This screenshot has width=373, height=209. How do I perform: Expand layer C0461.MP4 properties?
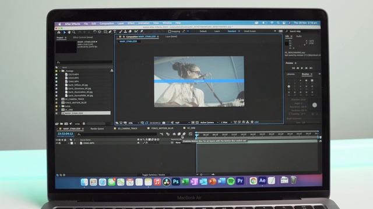coord(69,143)
